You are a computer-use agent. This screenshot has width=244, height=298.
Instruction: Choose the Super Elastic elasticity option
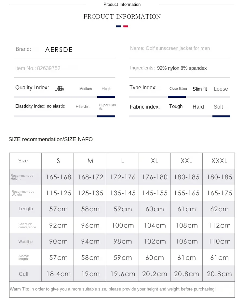click(x=108, y=107)
